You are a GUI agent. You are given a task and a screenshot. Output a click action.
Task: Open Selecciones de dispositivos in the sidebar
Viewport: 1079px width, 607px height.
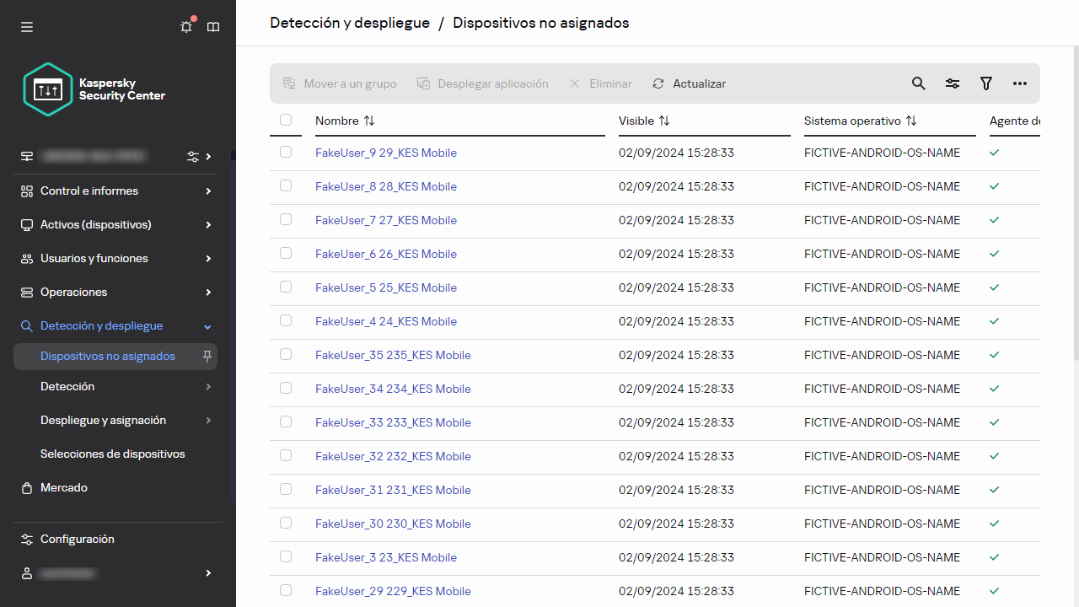112,454
